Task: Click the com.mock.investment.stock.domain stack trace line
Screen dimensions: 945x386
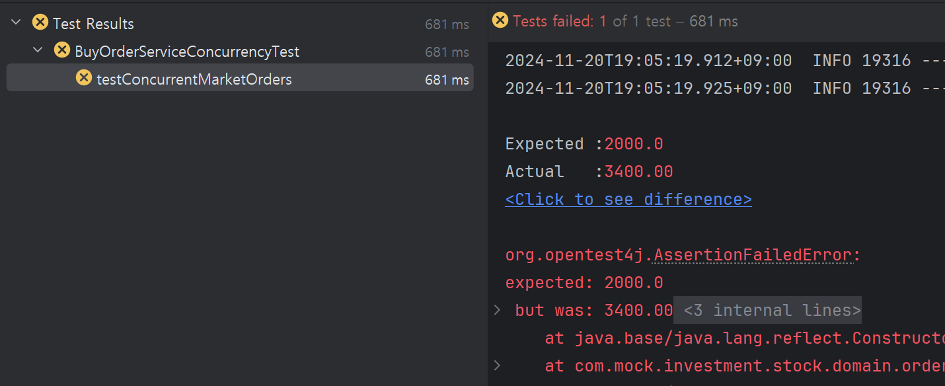Action: pos(745,366)
